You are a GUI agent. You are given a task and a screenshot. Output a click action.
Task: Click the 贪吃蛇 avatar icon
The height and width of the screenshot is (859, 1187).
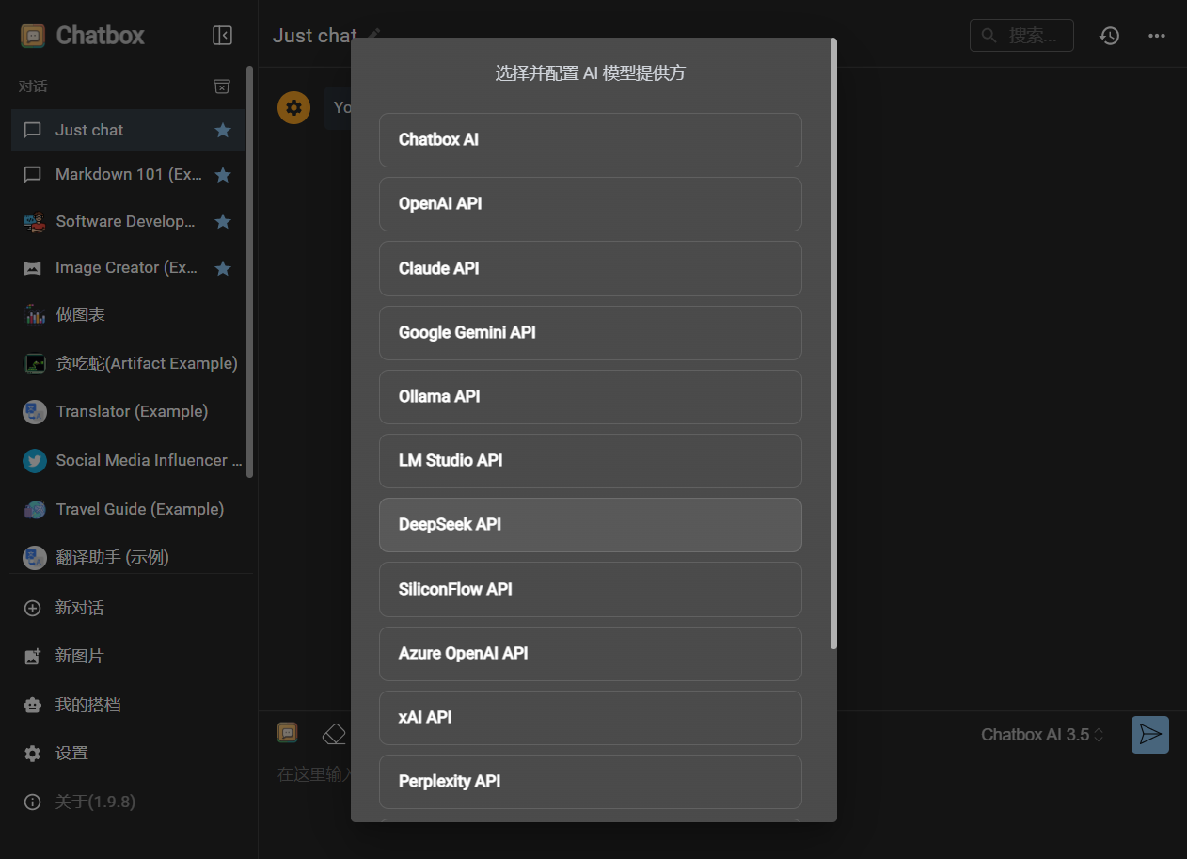35,363
